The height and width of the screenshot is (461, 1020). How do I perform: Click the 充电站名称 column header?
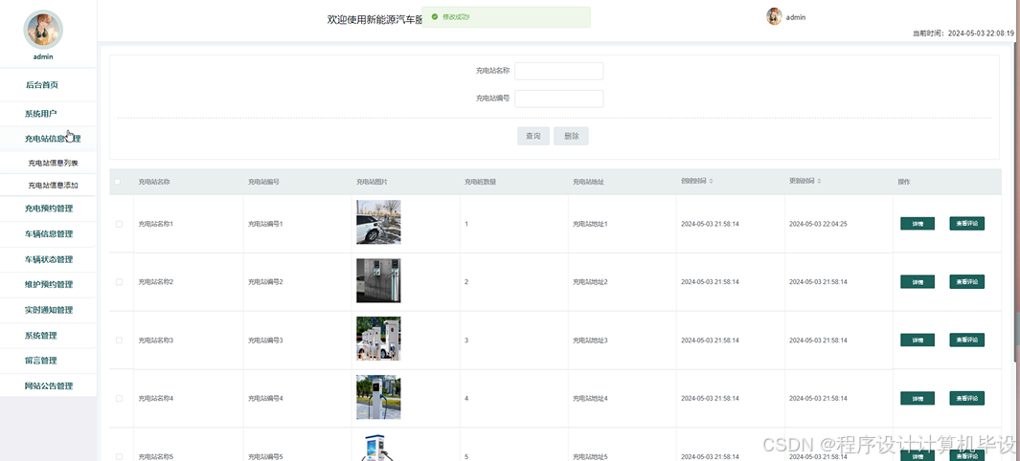(x=154, y=182)
